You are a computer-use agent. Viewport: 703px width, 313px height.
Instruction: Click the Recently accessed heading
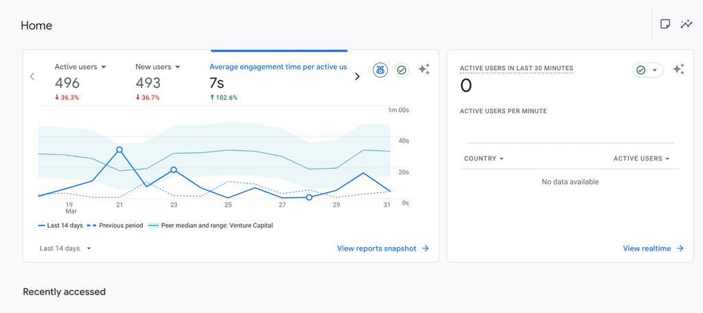tap(64, 292)
